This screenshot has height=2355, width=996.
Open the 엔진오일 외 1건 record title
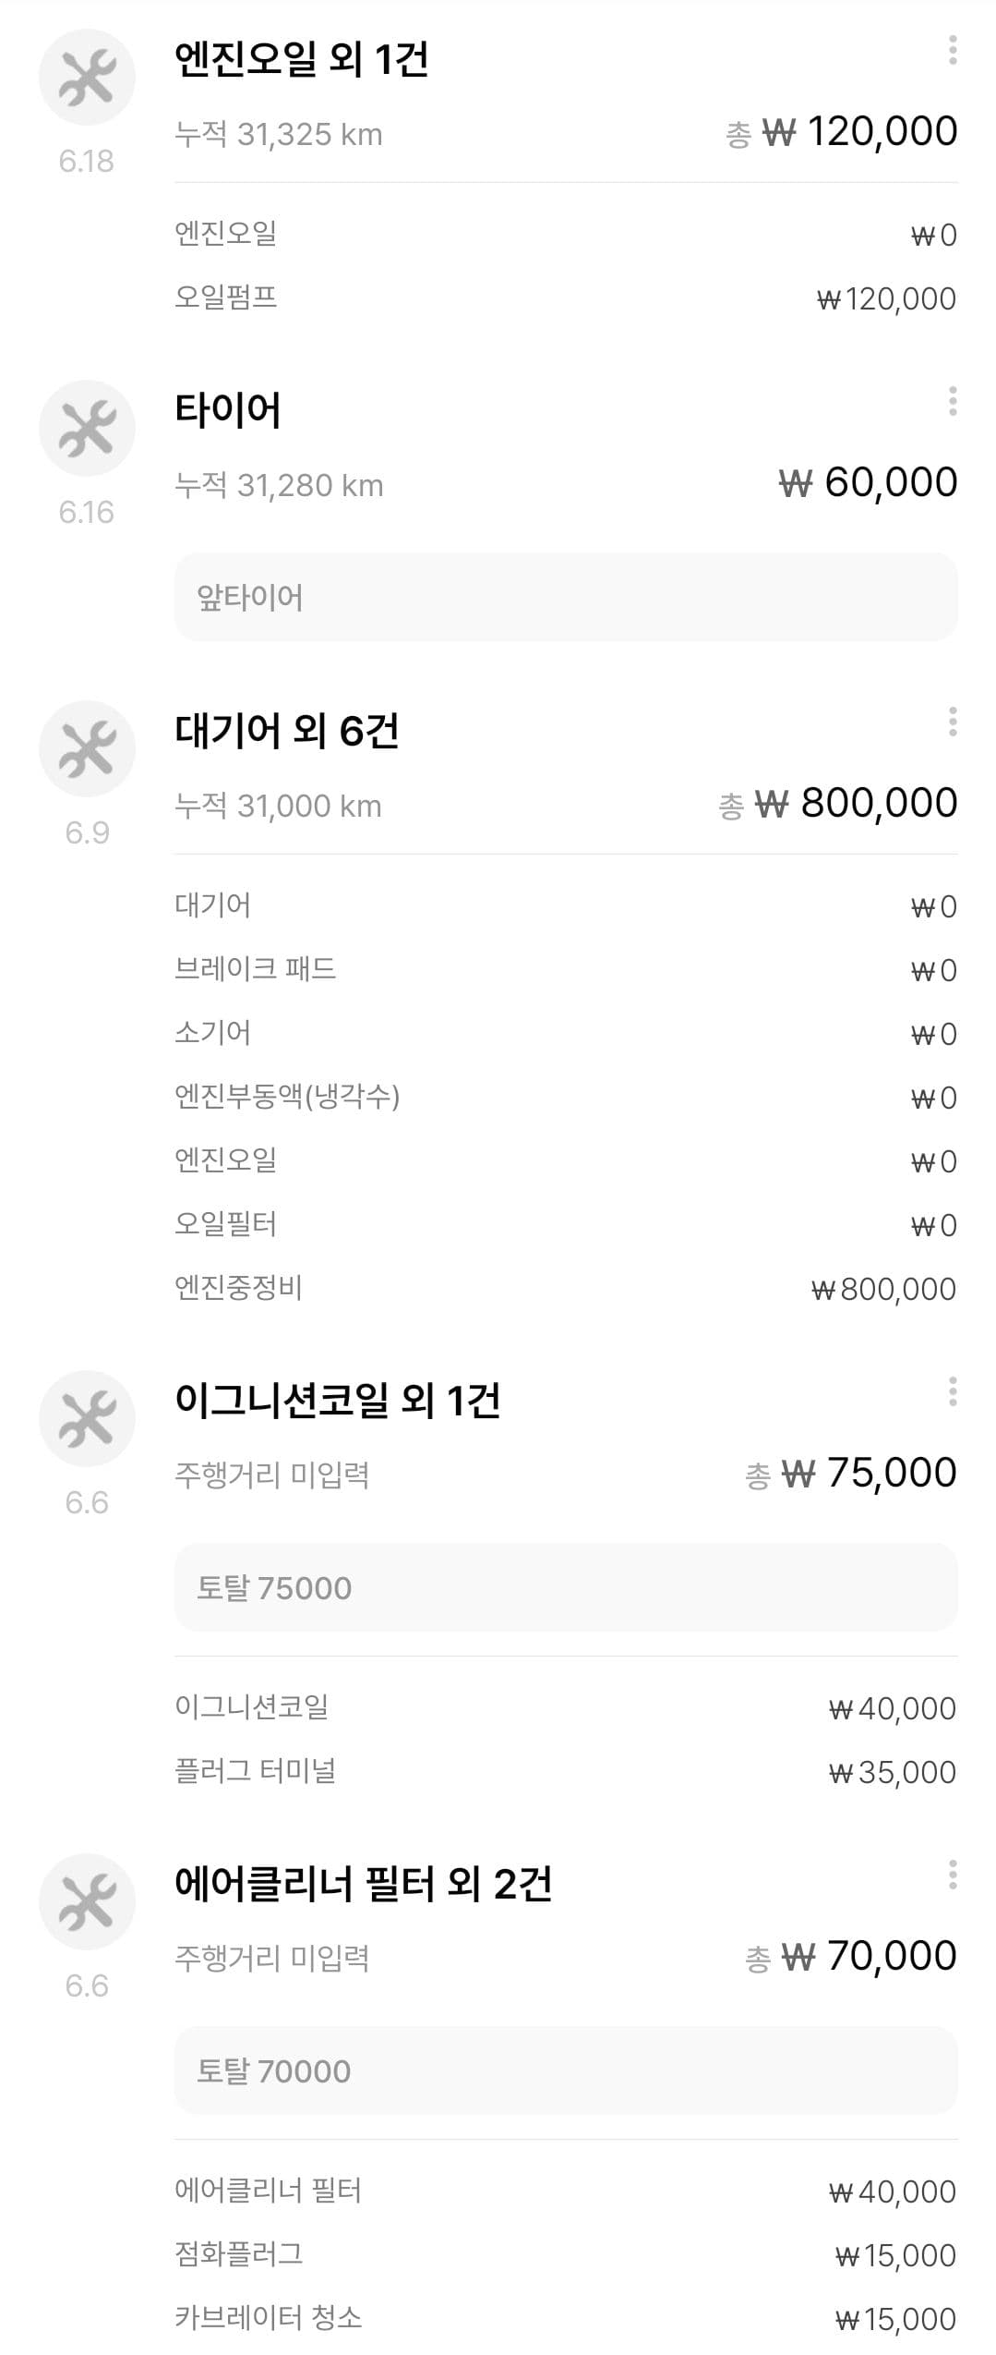[301, 60]
